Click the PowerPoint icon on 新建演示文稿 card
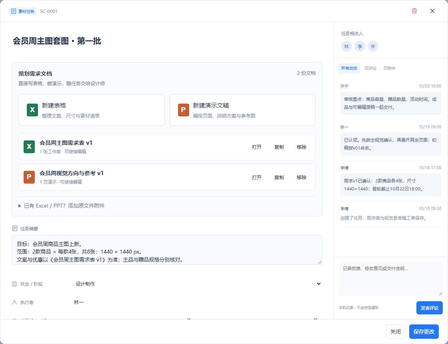This screenshot has height=344, width=448. coord(184,110)
